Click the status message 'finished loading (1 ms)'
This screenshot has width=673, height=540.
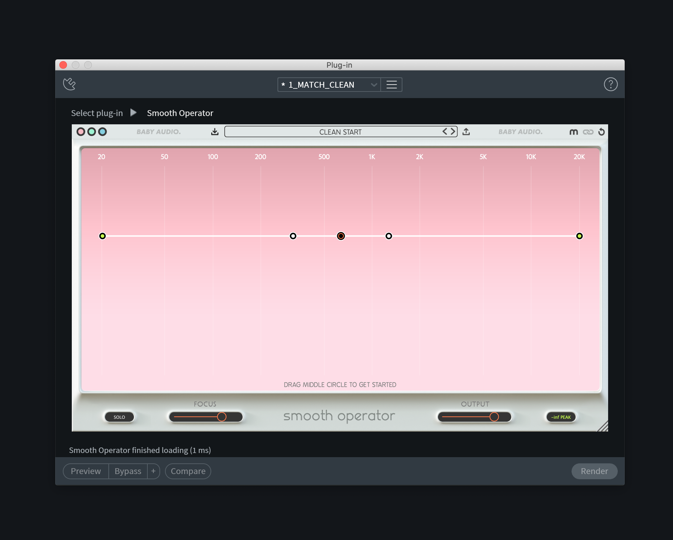click(171, 450)
